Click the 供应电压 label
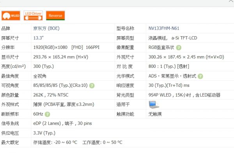Image resolution: width=234 pixels, height=157 pixels. (x=10, y=133)
